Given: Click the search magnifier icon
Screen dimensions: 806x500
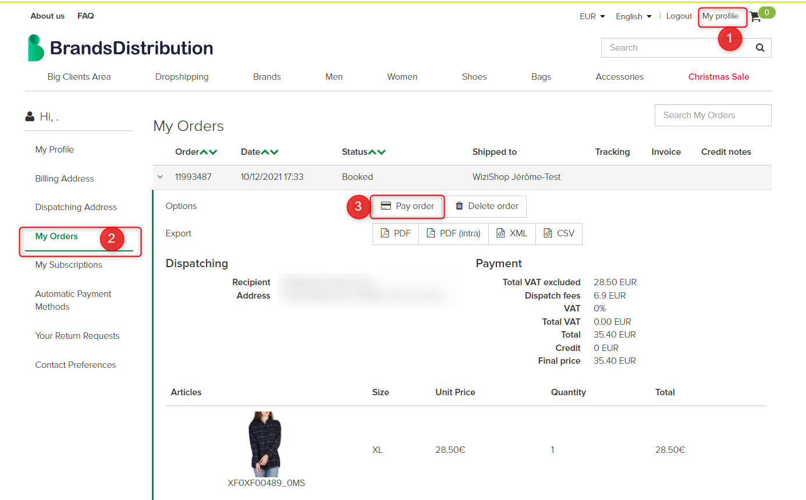Looking at the screenshot, I should coord(760,48).
